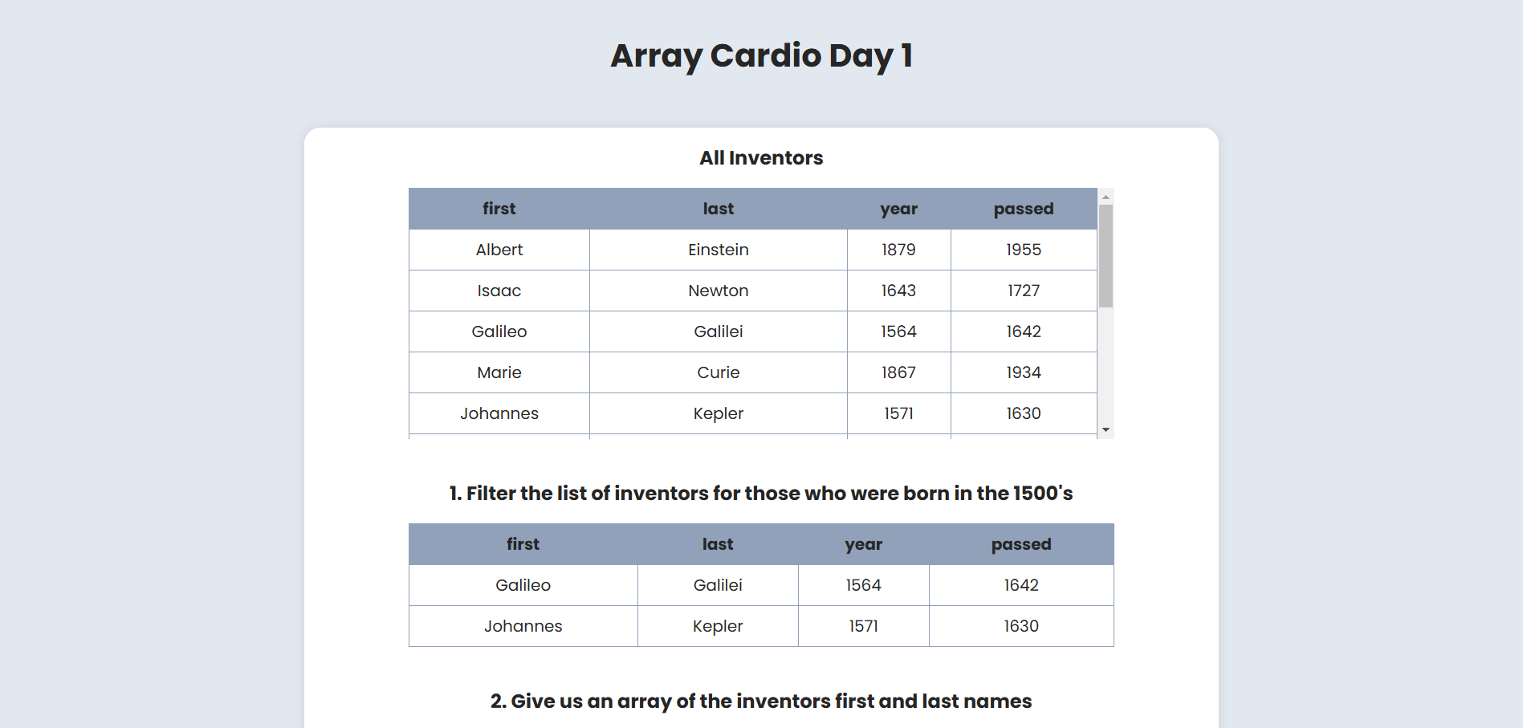Image resolution: width=1523 pixels, height=728 pixels.
Task: Click the scrollbar down arrow in All Inventors table
Action: (1106, 430)
